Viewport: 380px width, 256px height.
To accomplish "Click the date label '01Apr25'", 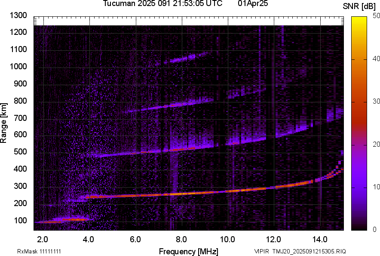I will pyautogui.click(x=253, y=3).
